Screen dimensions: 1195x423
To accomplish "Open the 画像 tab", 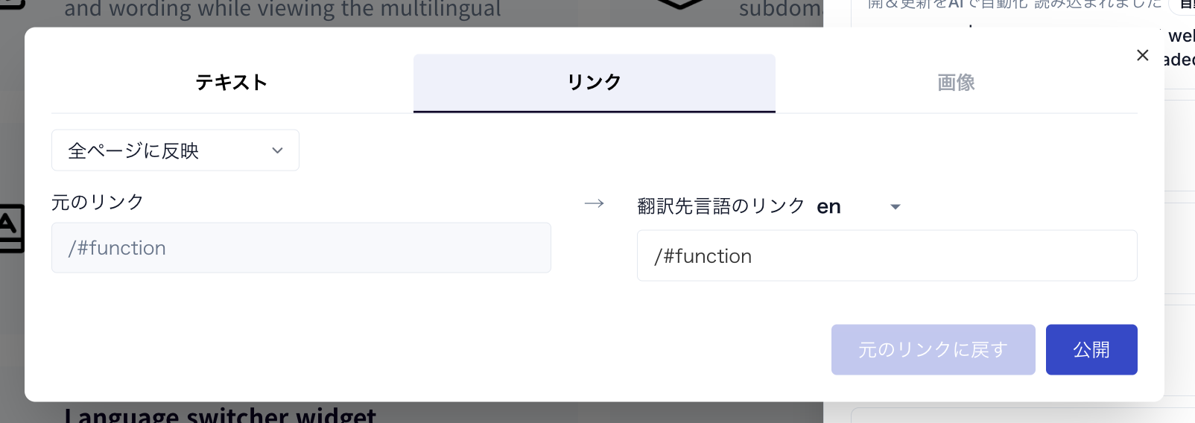I will click(957, 83).
